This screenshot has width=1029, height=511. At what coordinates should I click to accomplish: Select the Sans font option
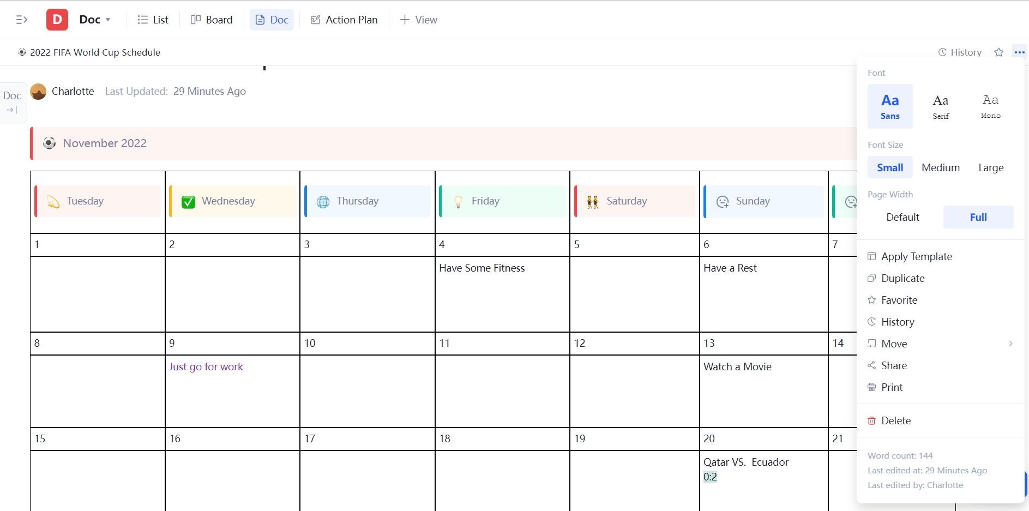[x=890, y=106]
